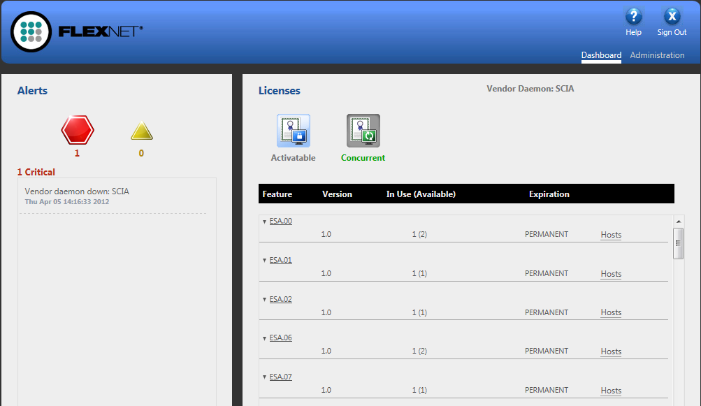Click the Licenses panel heading

click(x=280, y=90)
